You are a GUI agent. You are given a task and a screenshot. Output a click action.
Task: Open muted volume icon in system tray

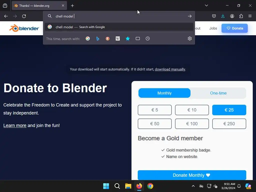tap(216, 186)
